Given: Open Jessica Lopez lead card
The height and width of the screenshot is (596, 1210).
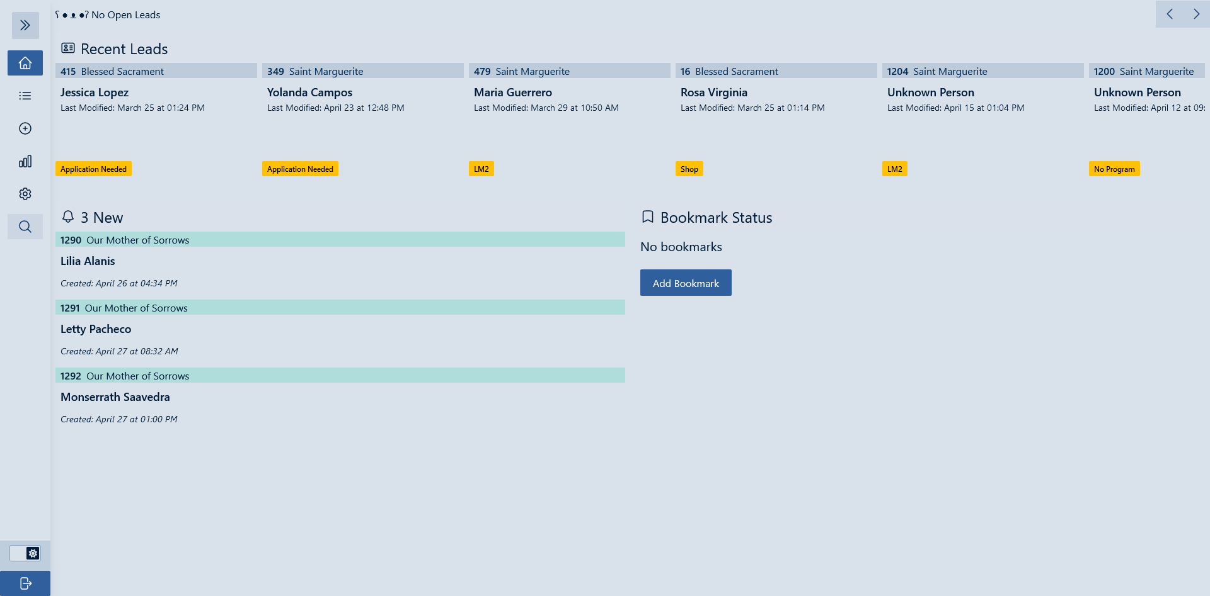Looking at the screenshot, I should point(95,93).
